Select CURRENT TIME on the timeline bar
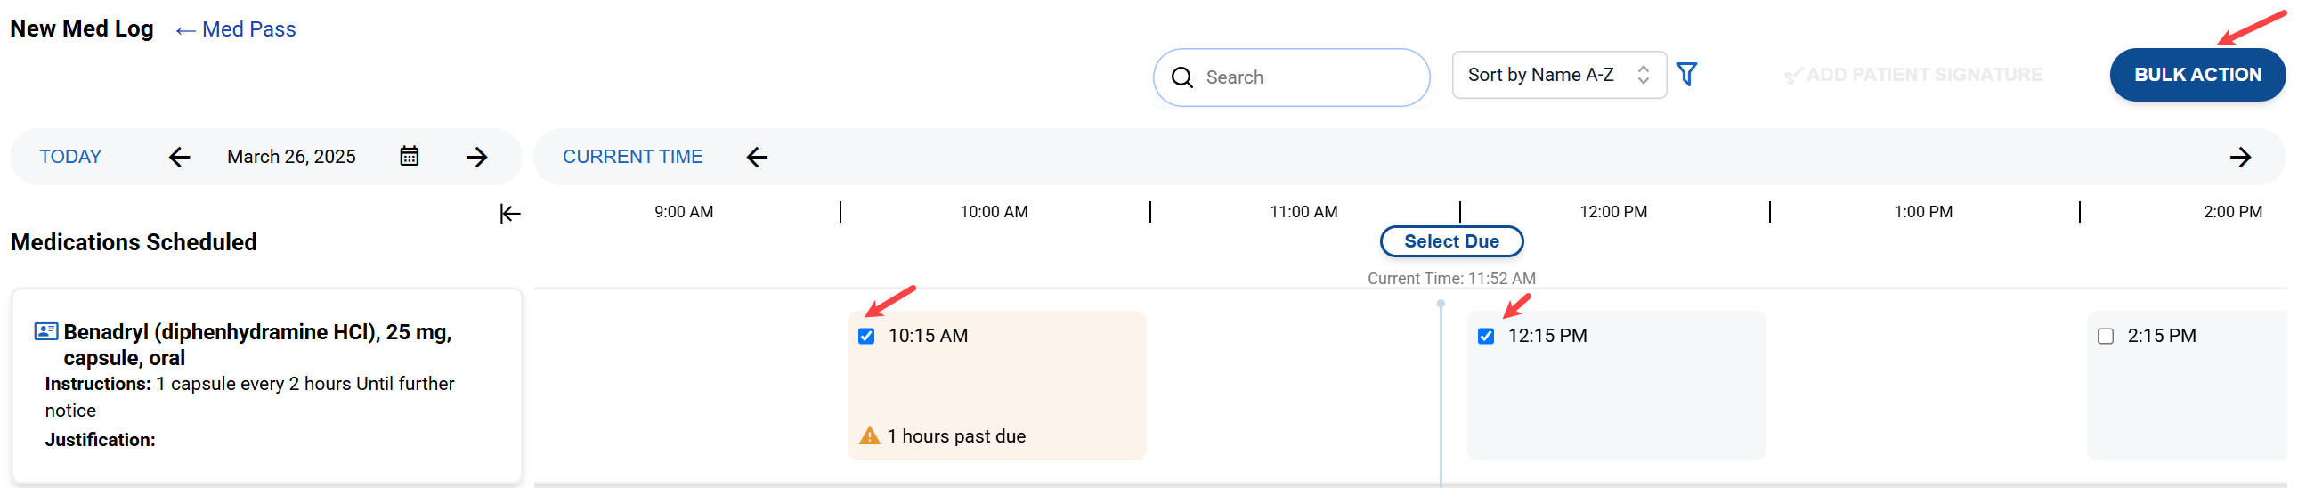 [632, 157]
